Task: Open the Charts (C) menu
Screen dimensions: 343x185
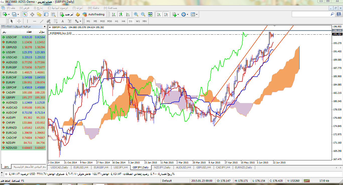Action: 58,8
